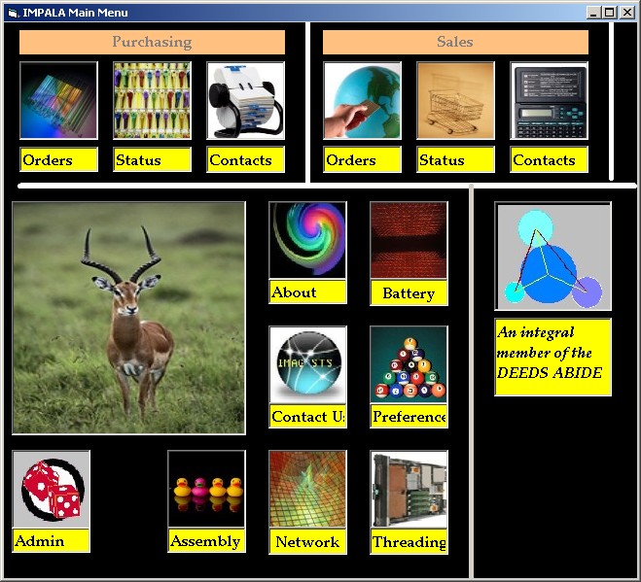Click the impala antelope photo
Viewport: 641px width, 582px height.
128,318
